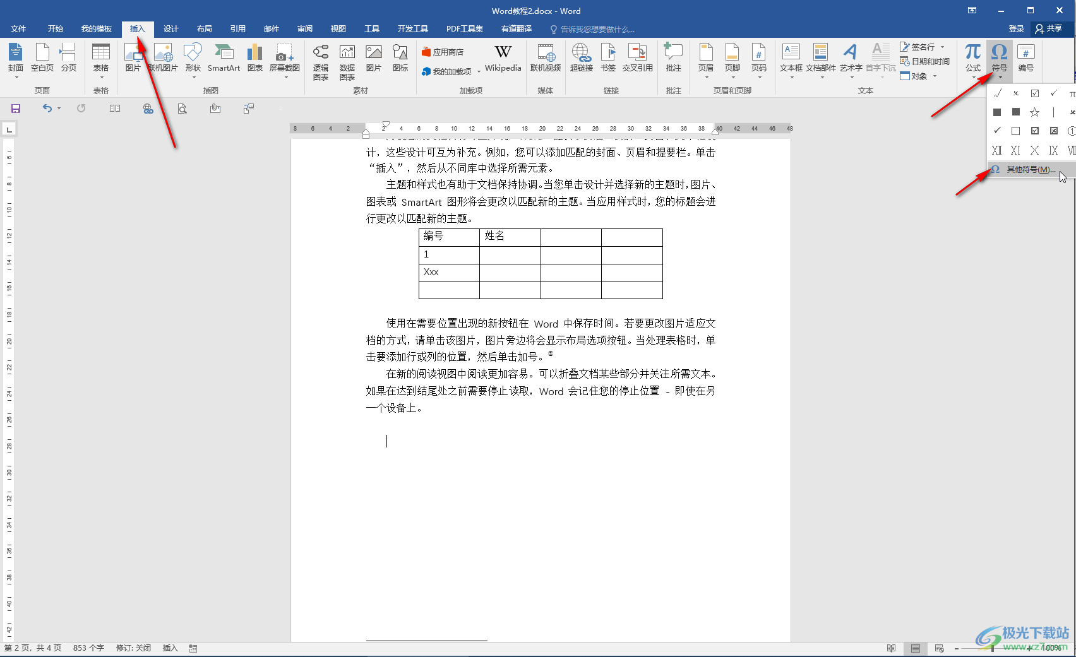Insert the crossed box symbol
This screenshot has width=1076, height=657.
pos(1053,131)
